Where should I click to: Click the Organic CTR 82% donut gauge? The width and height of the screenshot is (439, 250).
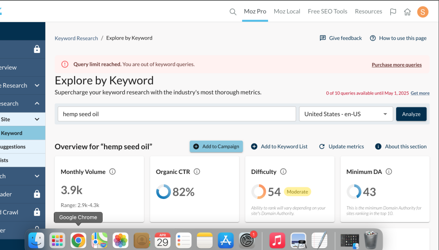[x=164, y=192]
